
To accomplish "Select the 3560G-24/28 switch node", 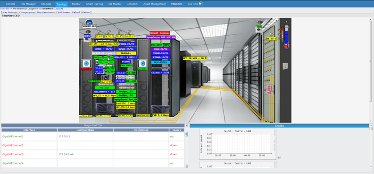I will 160,53.
